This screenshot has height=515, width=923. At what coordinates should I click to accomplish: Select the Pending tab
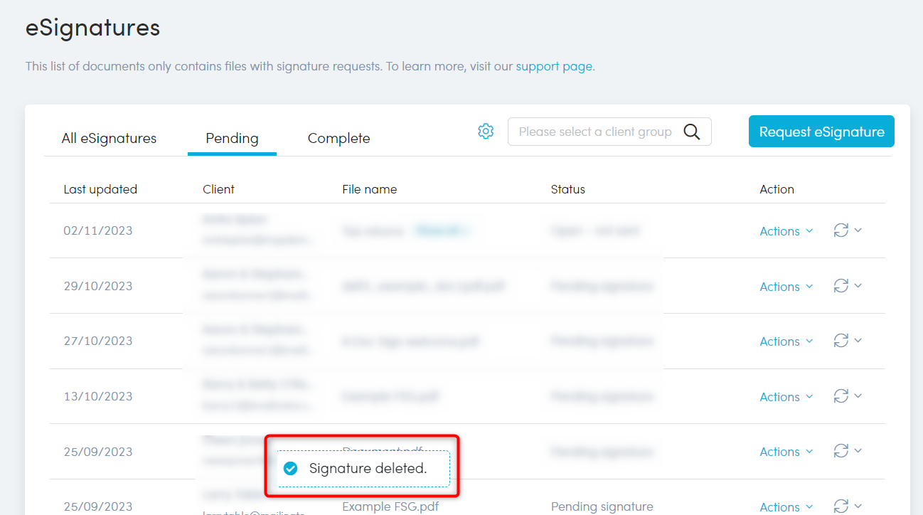(x=232, y=138)
